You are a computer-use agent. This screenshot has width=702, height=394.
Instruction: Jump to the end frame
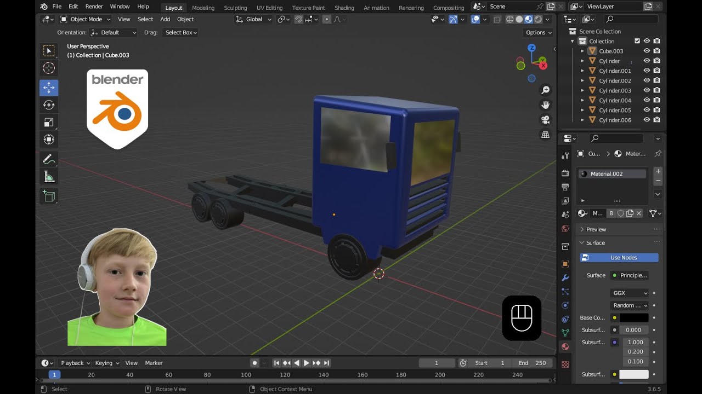[x=326, y=363]
